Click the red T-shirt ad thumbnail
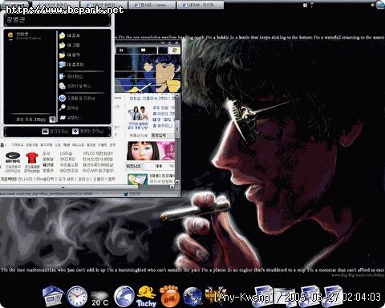This screenshot has width=385, height=308. [x=32, y=158]
